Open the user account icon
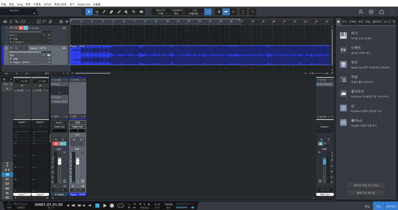This screenshot has width=398, height=210. tap(361, 12)
